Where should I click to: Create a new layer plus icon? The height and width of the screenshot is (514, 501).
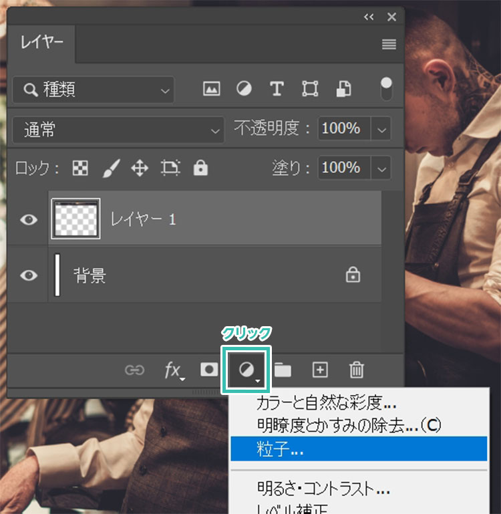(x=320, y=370)
